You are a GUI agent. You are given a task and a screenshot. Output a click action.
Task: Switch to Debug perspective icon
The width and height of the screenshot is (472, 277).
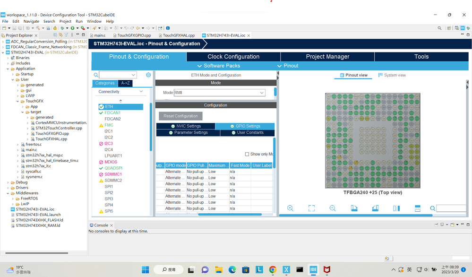tap(468, 28)
